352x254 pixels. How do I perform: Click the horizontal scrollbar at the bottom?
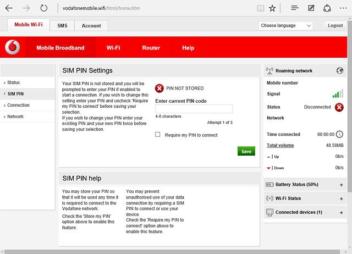pos(172,252)
